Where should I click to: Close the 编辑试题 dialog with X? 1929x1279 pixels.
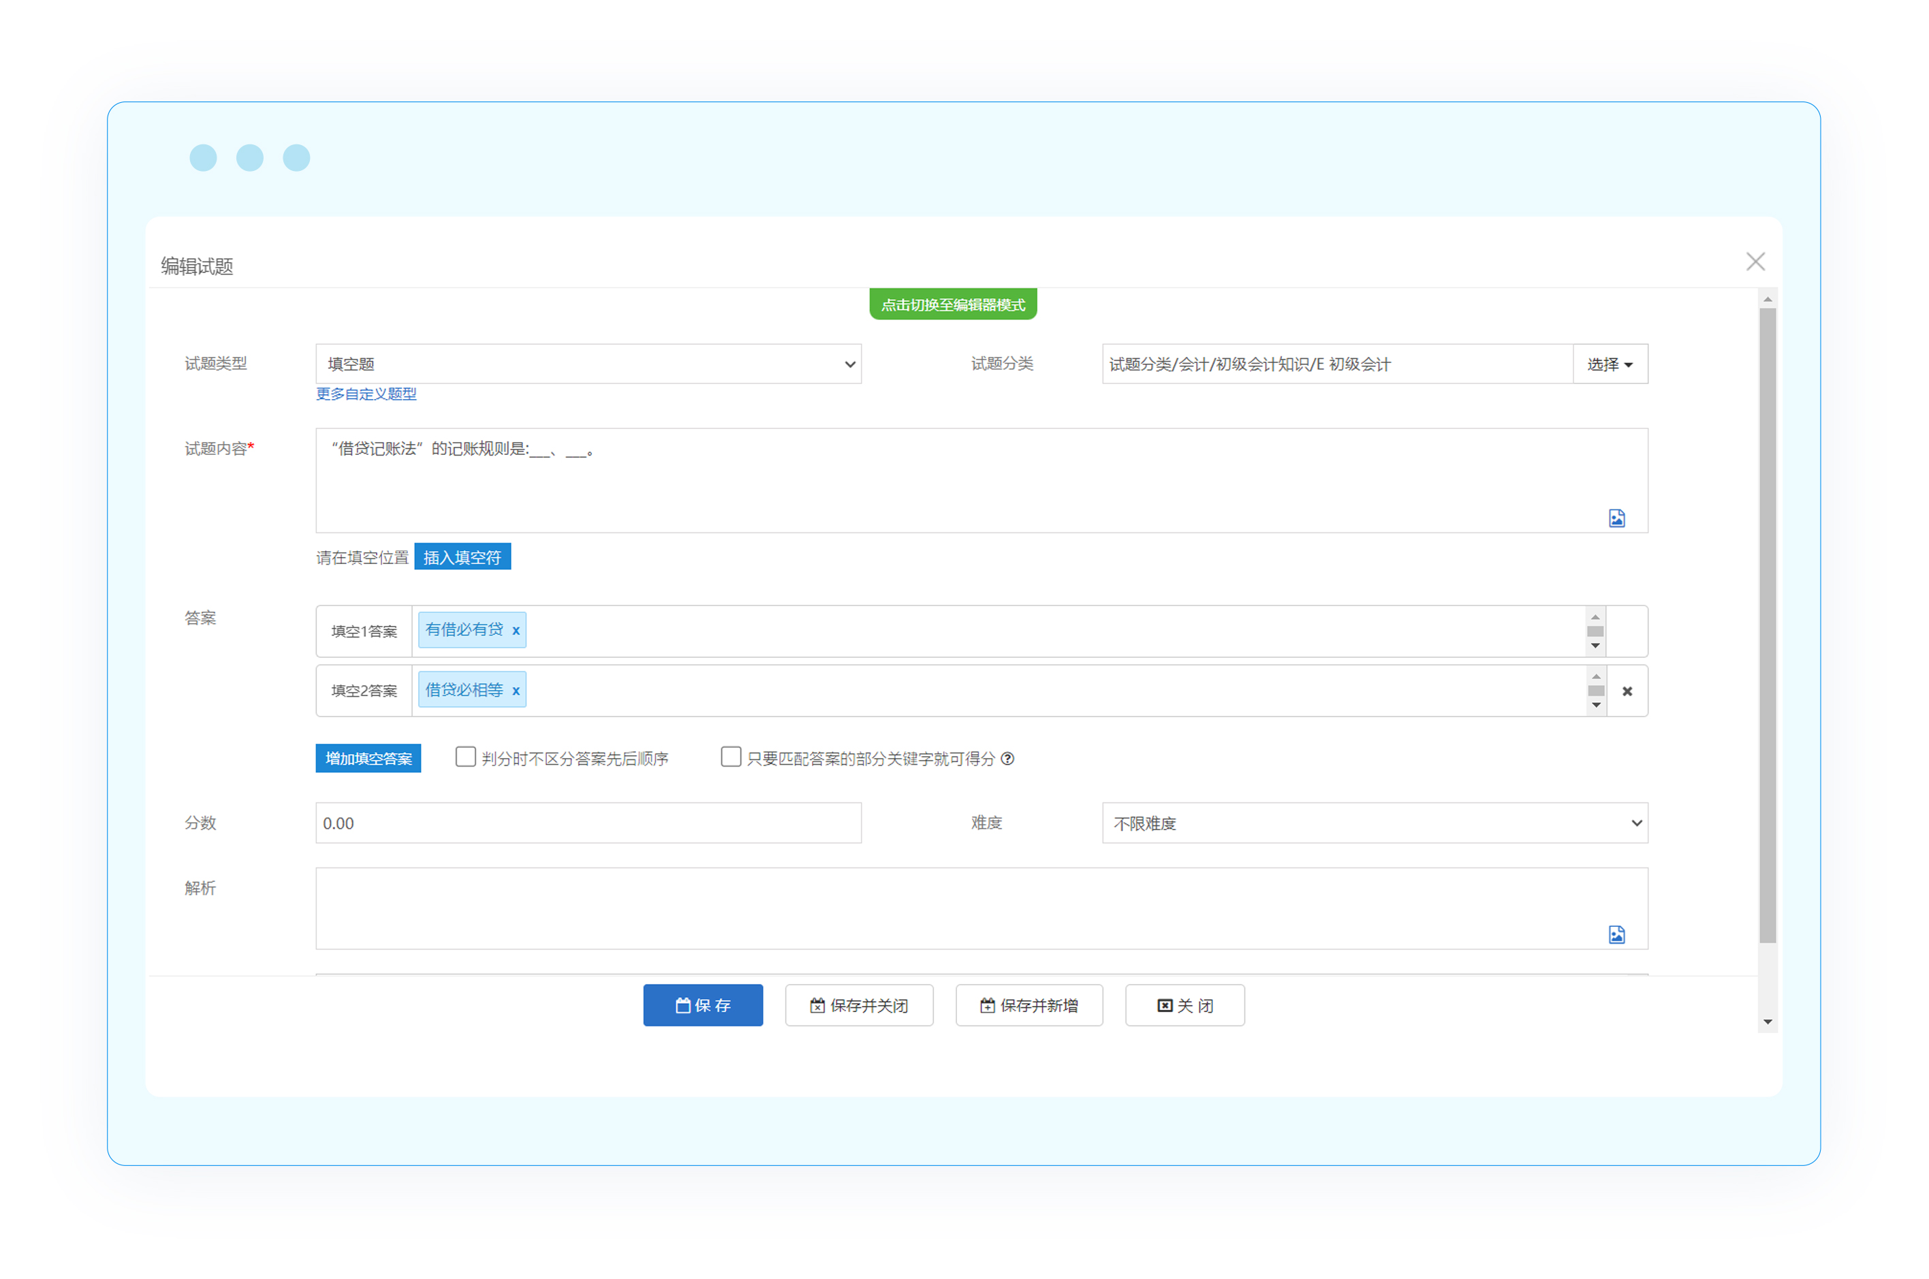tap(1755, 262)
